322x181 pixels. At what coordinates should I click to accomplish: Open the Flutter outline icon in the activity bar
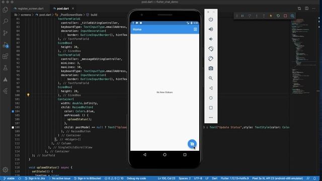coord(6,91)
